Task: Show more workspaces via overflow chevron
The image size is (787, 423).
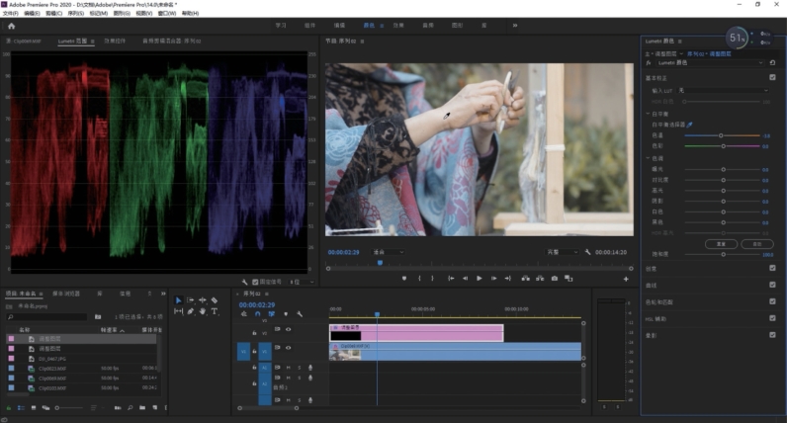Action: coord(515,25)
